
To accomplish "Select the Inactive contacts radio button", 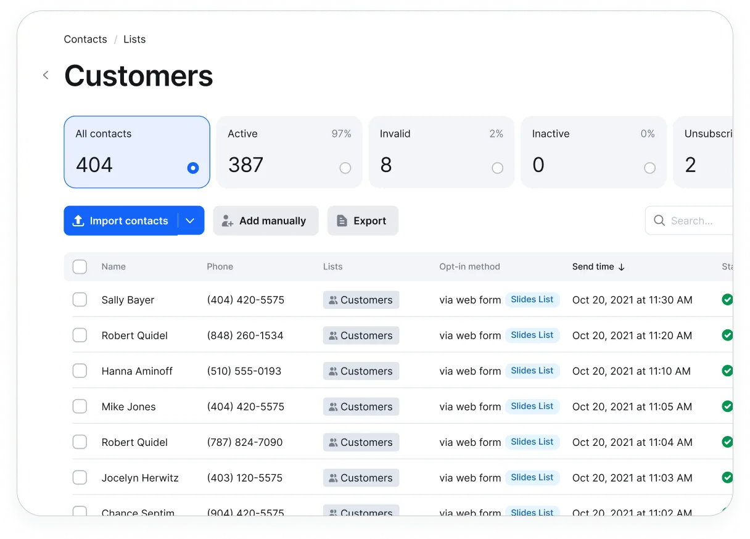I will pos(649,168).
